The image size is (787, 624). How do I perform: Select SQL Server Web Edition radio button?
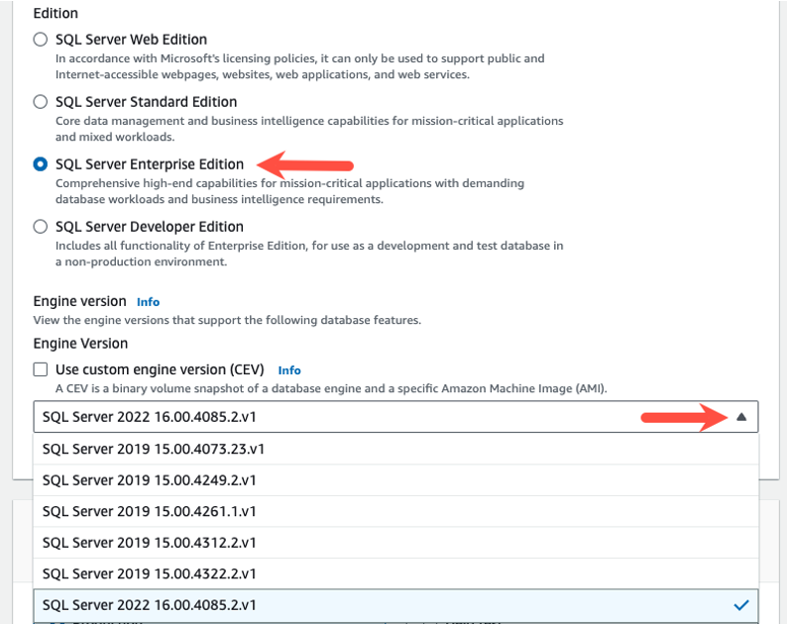point(41,40)
